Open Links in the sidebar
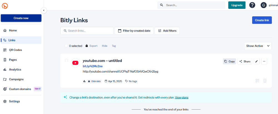Screen dimensions: 278x114 (x=21, y=40)
